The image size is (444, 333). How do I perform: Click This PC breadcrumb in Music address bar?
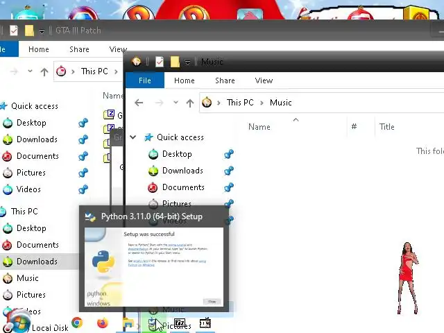(240, 102)
